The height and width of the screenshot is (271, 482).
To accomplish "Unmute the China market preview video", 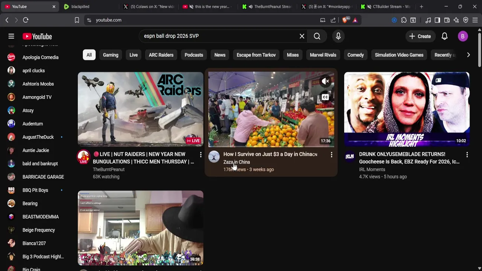I will coord(325,81).
